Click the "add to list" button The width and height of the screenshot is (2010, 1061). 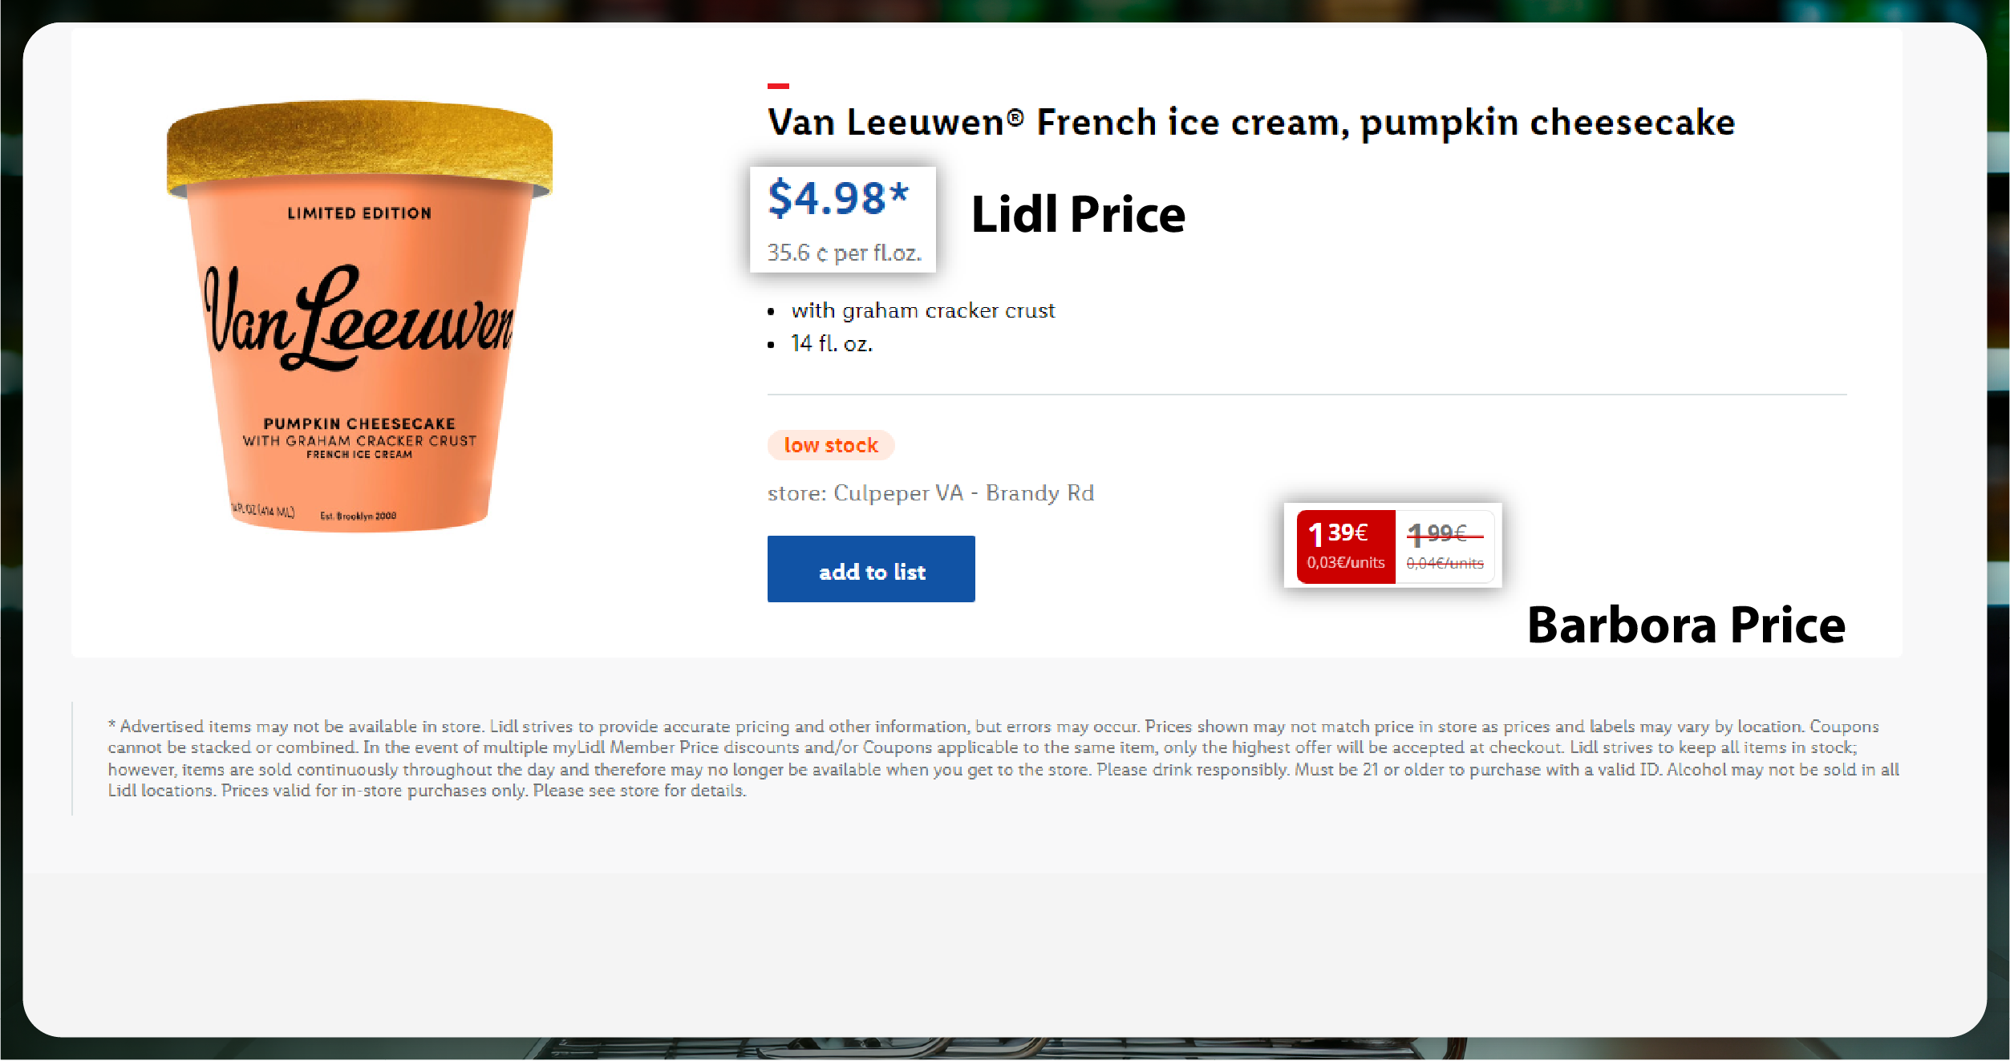[x=871, y=569]
